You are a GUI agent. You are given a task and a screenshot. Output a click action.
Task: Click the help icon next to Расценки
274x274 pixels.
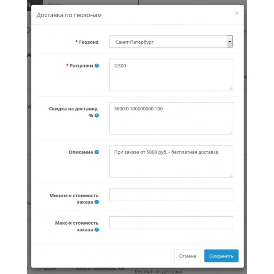pos(97,66)
